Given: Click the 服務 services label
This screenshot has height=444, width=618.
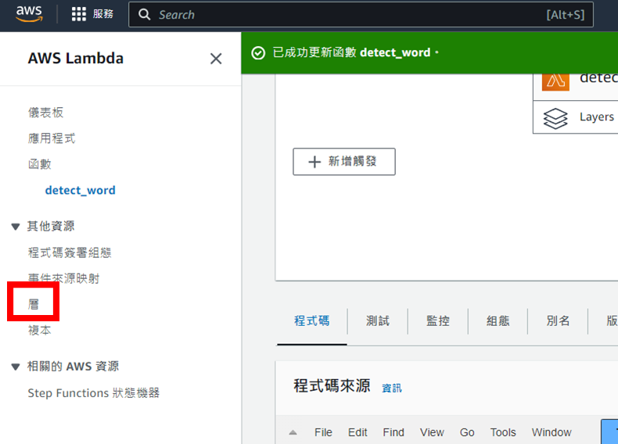Looking at the screenshot, I should click(103, 14).
